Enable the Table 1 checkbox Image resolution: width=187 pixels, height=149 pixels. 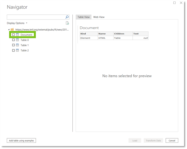point(13,45)
